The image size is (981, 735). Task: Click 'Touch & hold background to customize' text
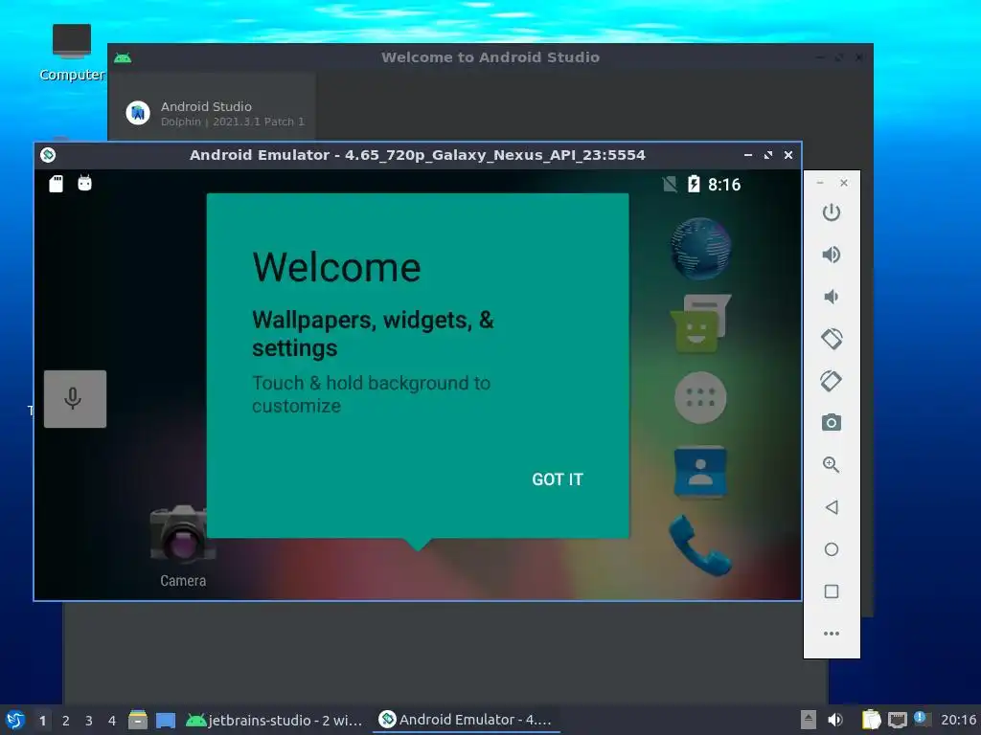tap(371, 394)
